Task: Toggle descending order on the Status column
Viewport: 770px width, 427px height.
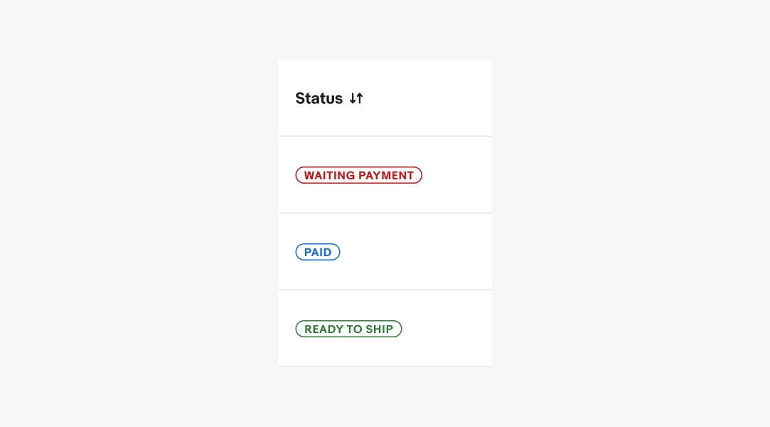Action: coord(352,98)
